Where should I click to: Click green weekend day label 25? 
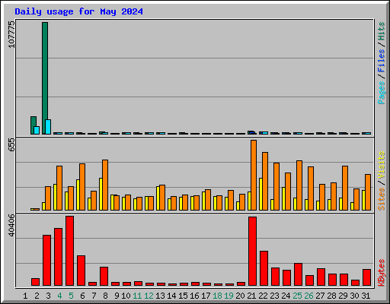(x=297, y=296)
